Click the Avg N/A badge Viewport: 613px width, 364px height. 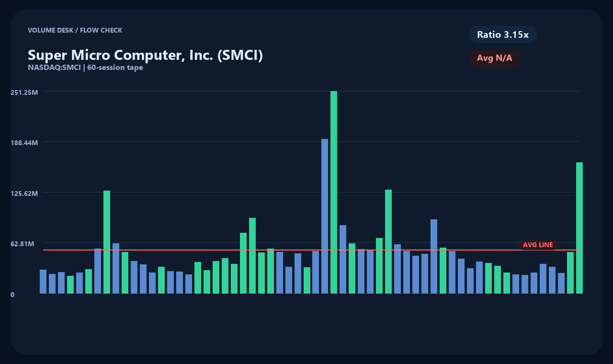[x=495, y=58]
